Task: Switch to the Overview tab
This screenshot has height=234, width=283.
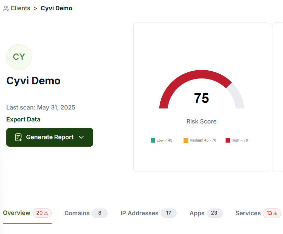Action: [27, 213]
